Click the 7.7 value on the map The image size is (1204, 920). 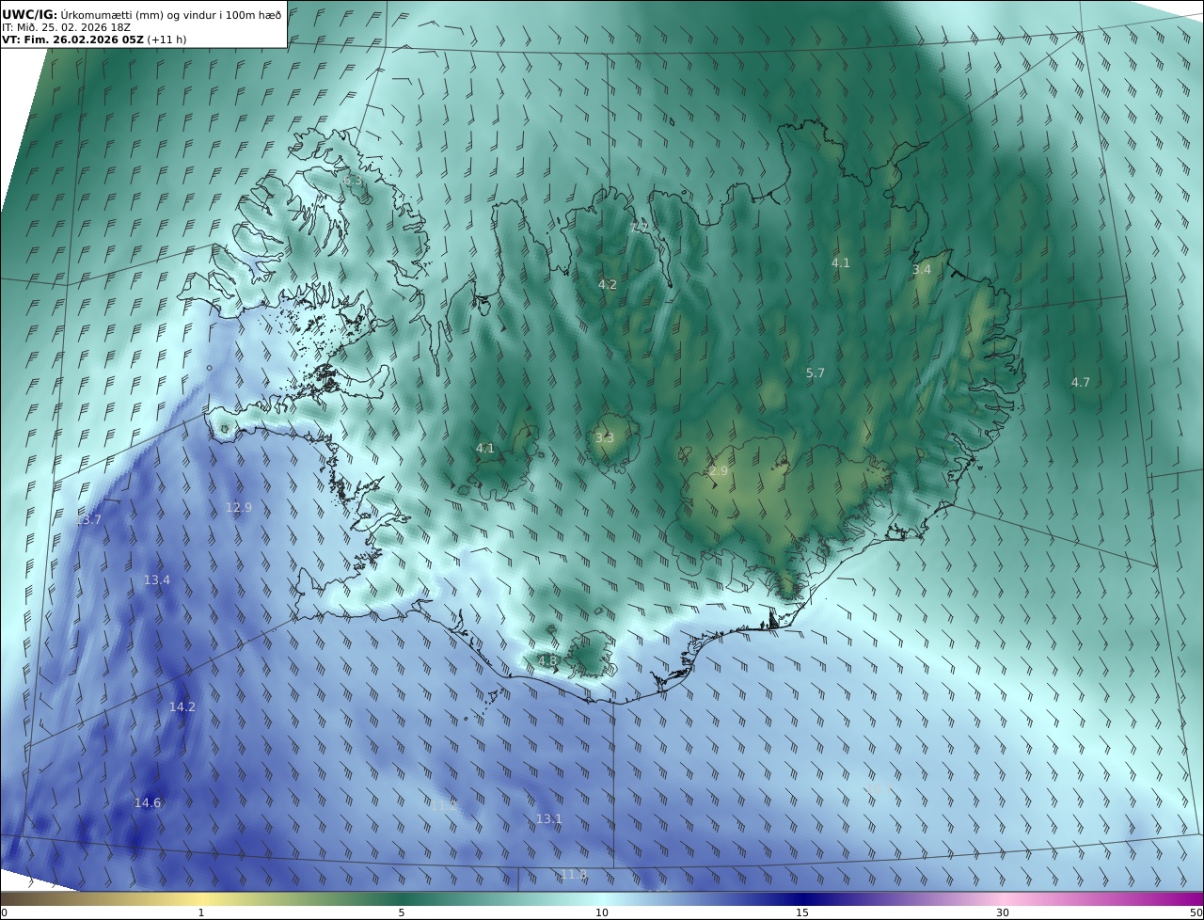point(639,228)
